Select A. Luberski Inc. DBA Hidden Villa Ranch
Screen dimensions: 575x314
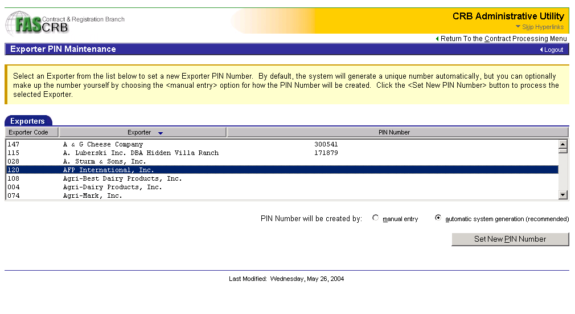tap(282, 153)
